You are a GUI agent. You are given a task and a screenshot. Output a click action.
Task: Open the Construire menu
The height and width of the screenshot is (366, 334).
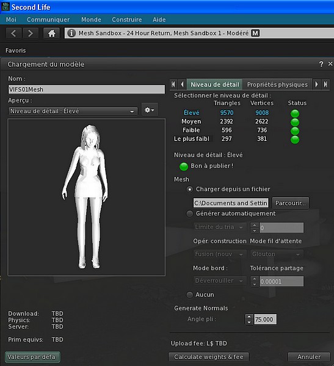[x=126, y=20]
